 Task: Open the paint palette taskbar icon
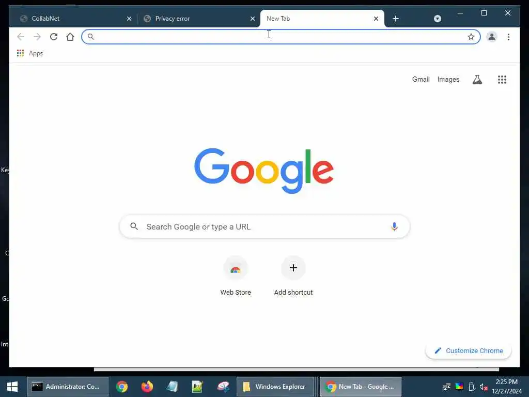coord(223,387)
